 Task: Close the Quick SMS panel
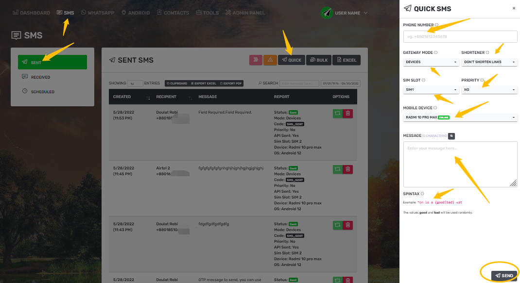click(x=514, y=8)
